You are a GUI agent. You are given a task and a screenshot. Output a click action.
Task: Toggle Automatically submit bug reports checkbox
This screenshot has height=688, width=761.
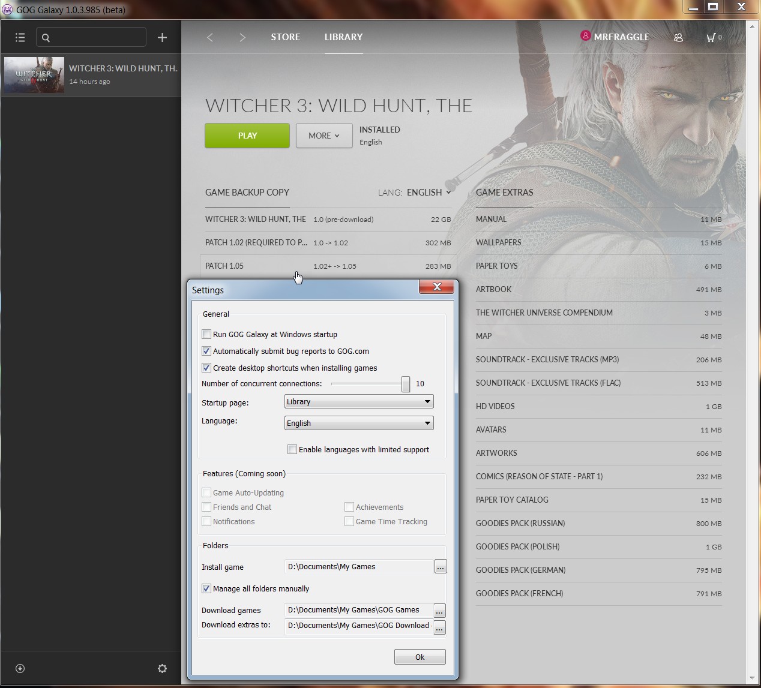click(206, 351)
